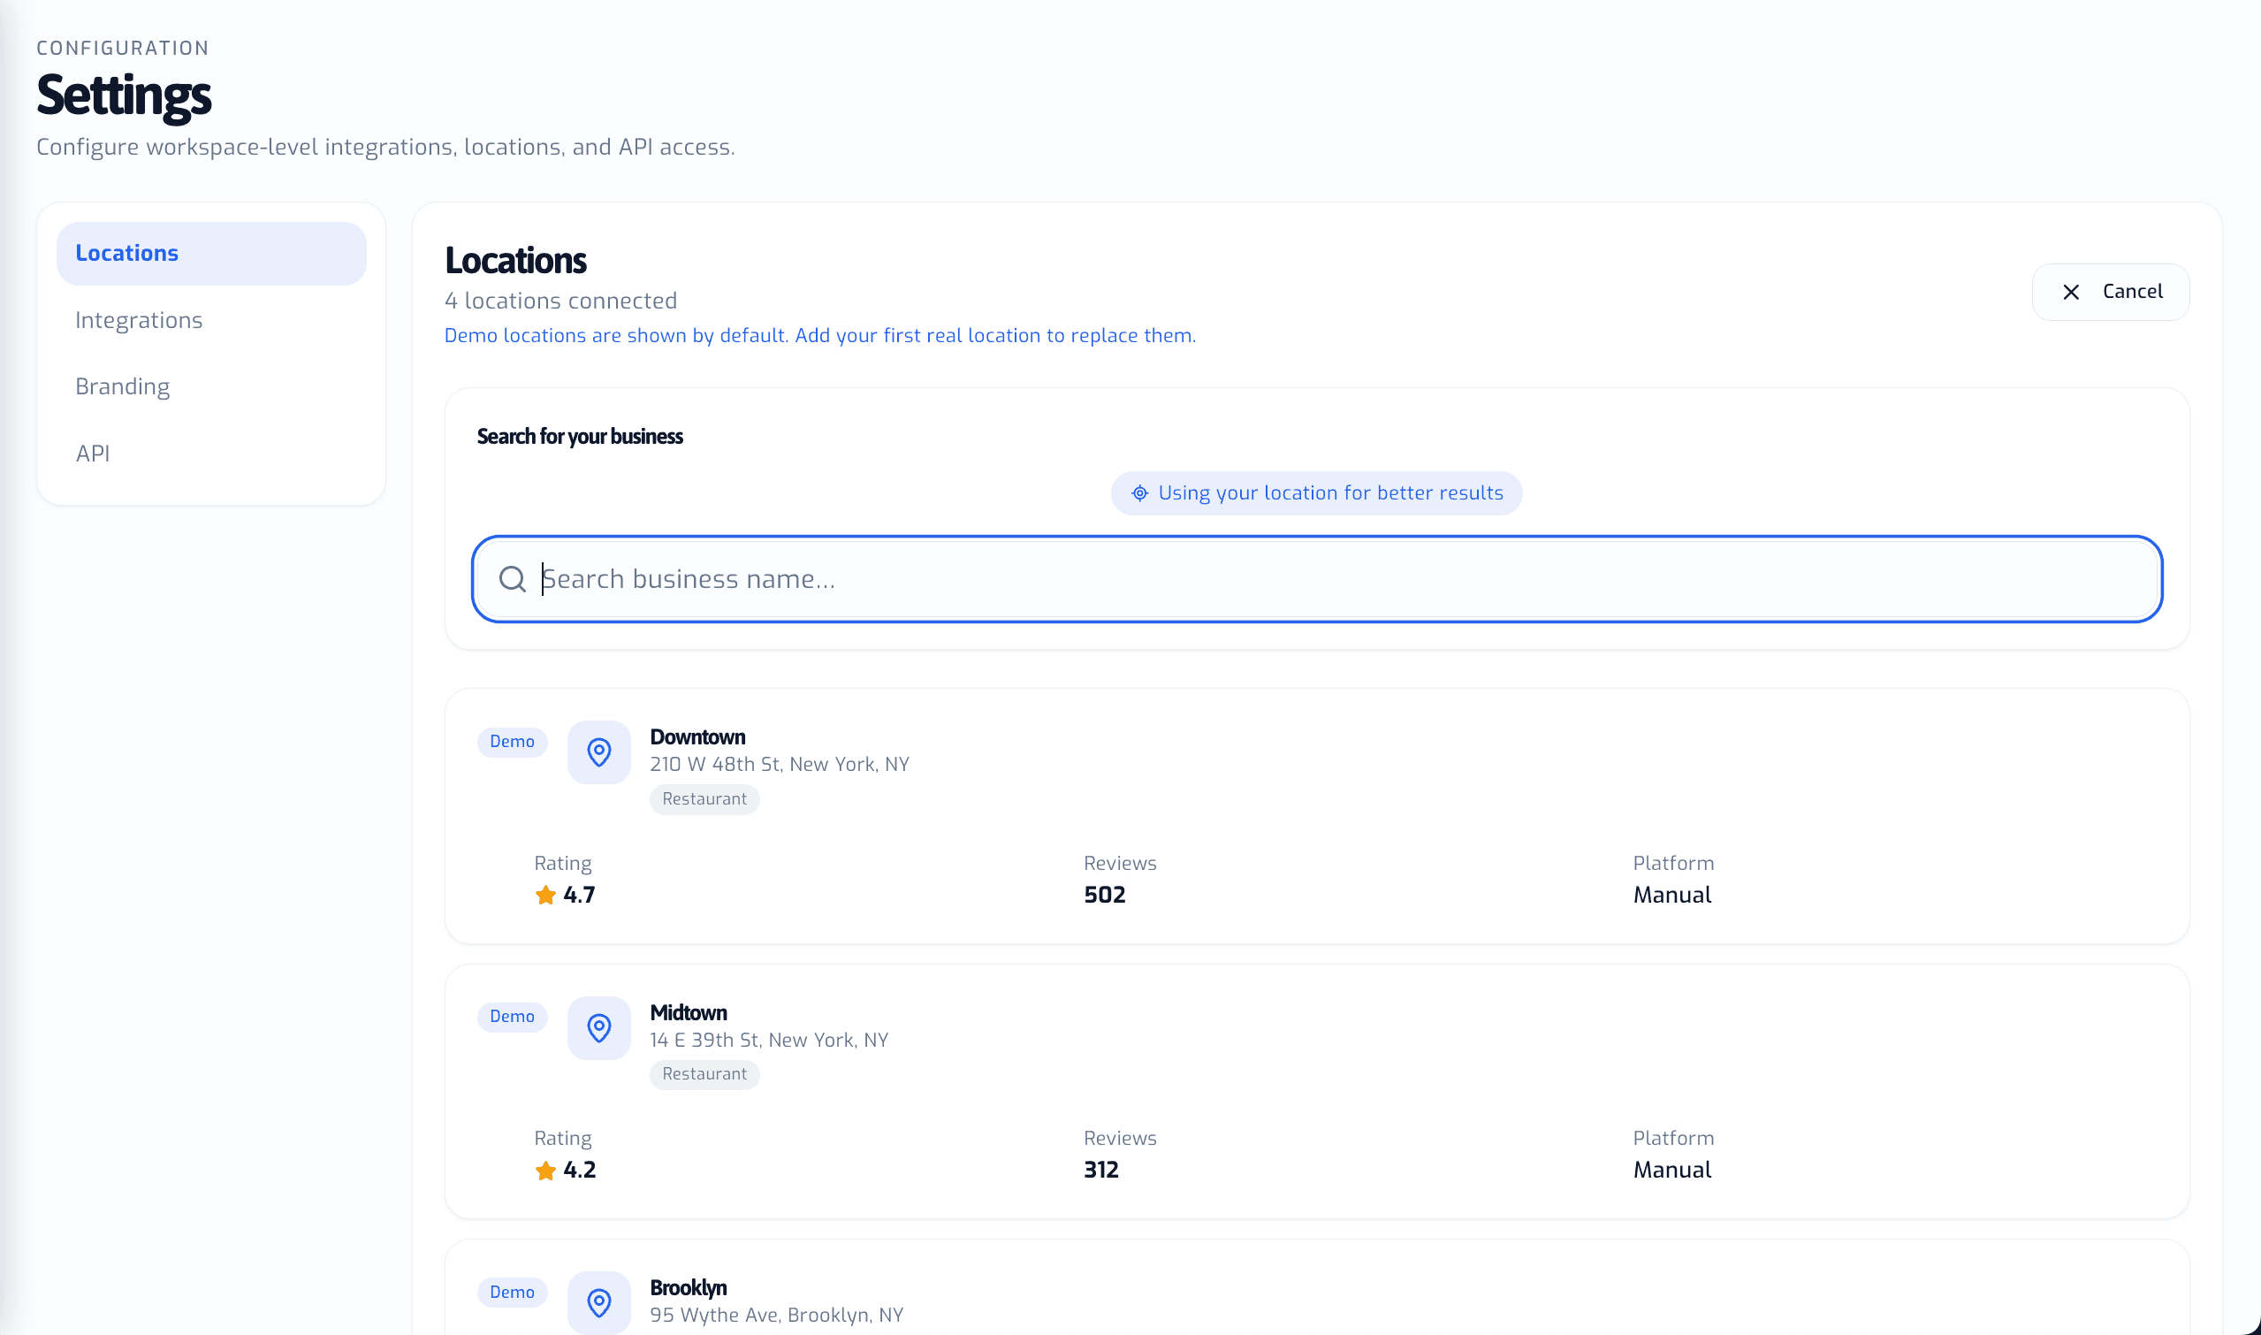2261x1335 pixels.
Task: Click the Midtown map pin icon
Action: click(599, 1027)
